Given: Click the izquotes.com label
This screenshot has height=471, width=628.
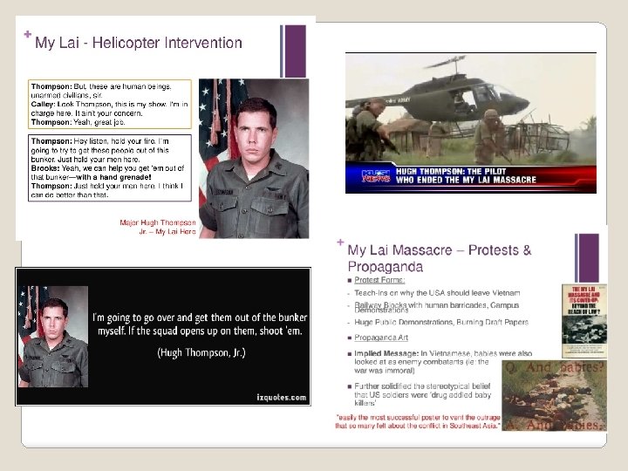Looking at the screenshot, I should click(282, 398).
